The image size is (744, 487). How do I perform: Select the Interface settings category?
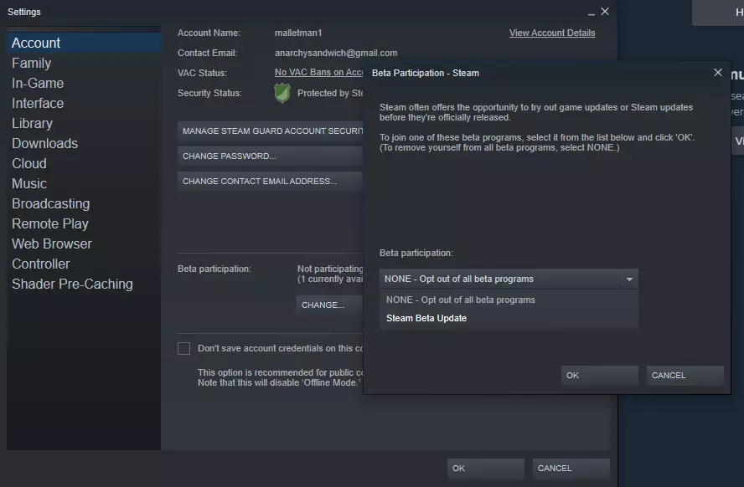[x=84, y=103]
